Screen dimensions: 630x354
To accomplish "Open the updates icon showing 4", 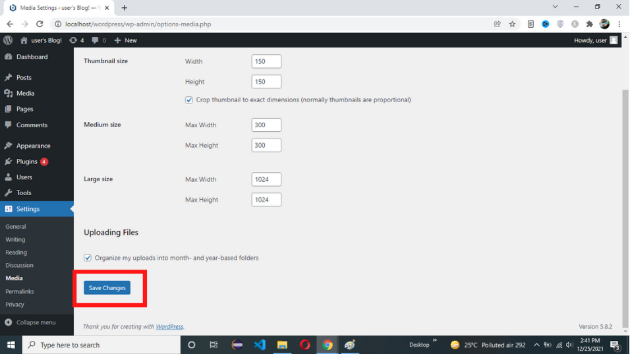I will click(76, 40).
